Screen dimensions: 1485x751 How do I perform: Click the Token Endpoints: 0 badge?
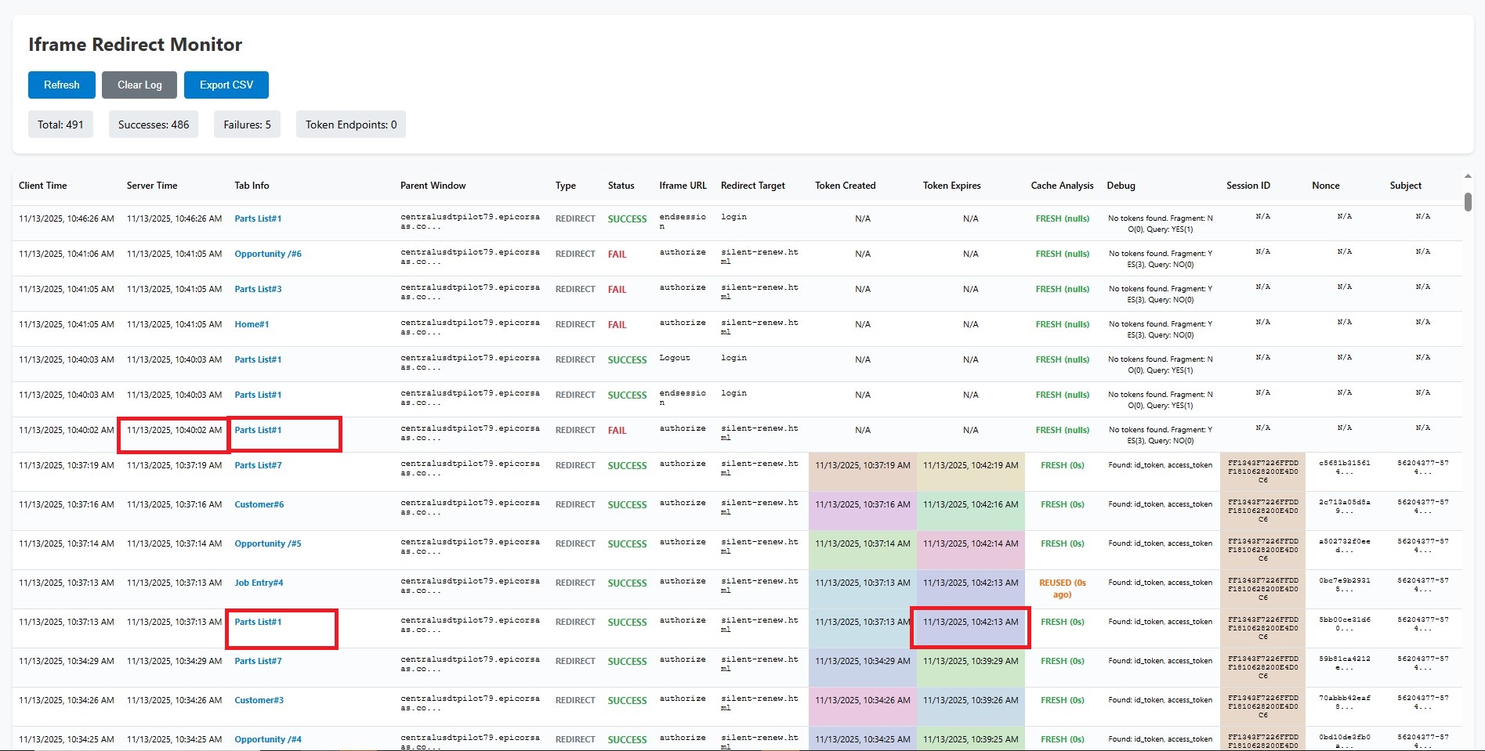[350, 125]
